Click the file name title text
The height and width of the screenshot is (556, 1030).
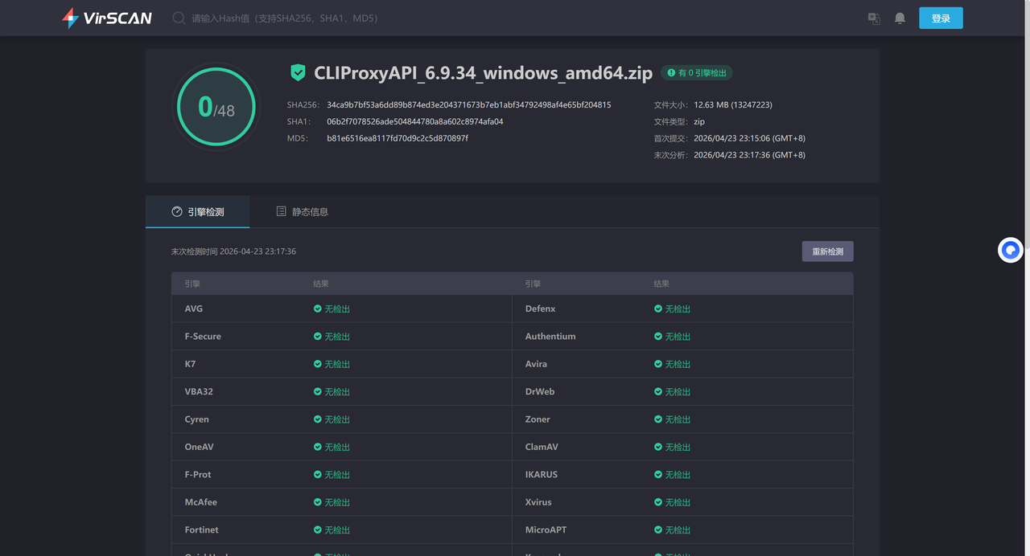[483, 73]
